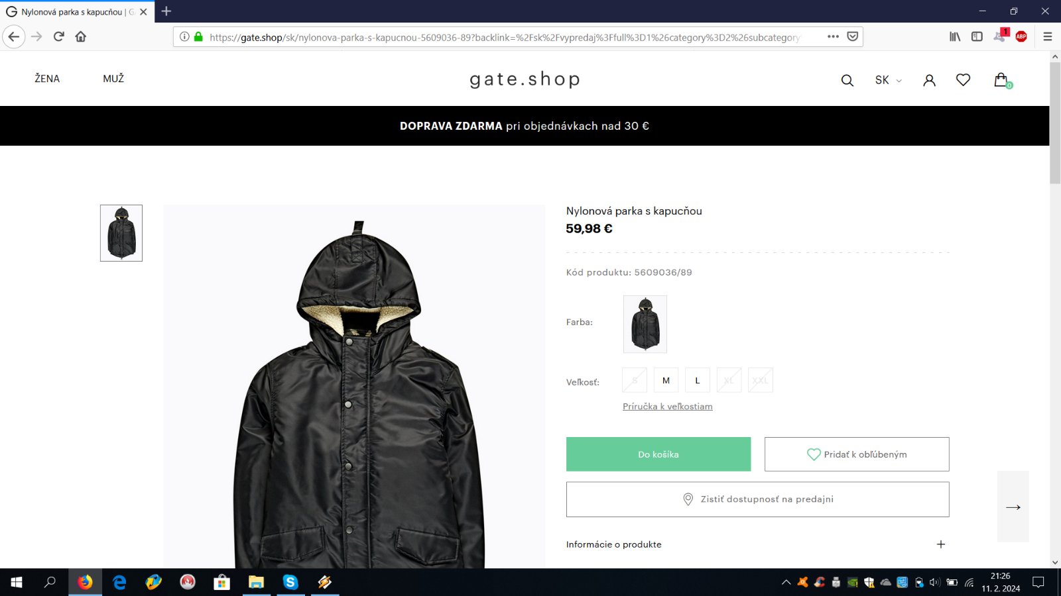Add product to favorites with Pridať k obľúbeným
The height and width of the screenshot is (596, 1061).
click(x=857, y=454)
